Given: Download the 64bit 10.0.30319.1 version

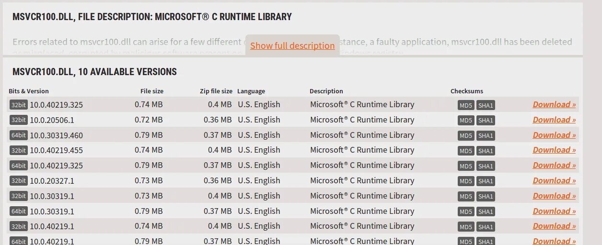Looking at the screenshot, I should tap(554, 211).
